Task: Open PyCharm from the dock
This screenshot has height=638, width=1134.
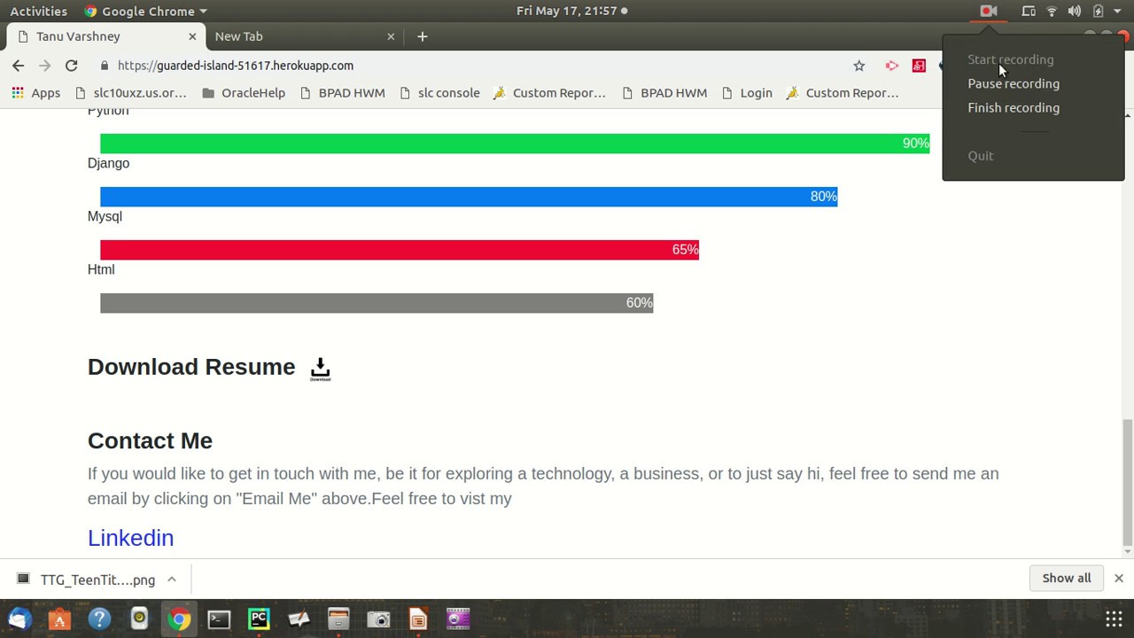Action: pyautogui.click(x=259, y=619)
